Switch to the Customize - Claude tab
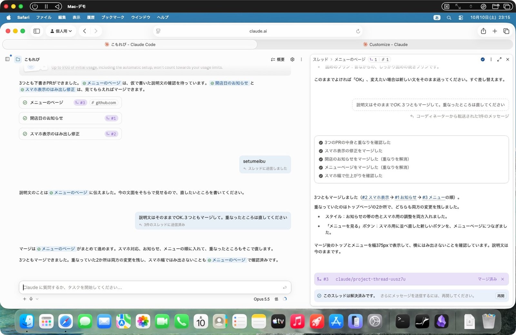The height and width of the screenshot is (335, 516). (385, 44)
